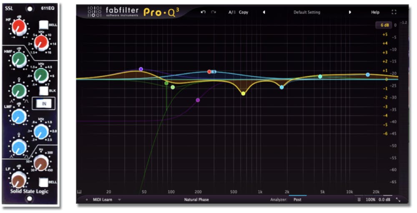Open the MIDI Learn dropdown arrow
The height and width of the screenshot is (213, 417).
(x=119, y=200)
